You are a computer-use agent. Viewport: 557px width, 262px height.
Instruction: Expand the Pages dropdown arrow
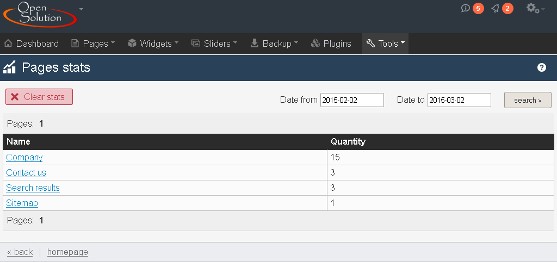pyautogui.click(x=113, y=42)
